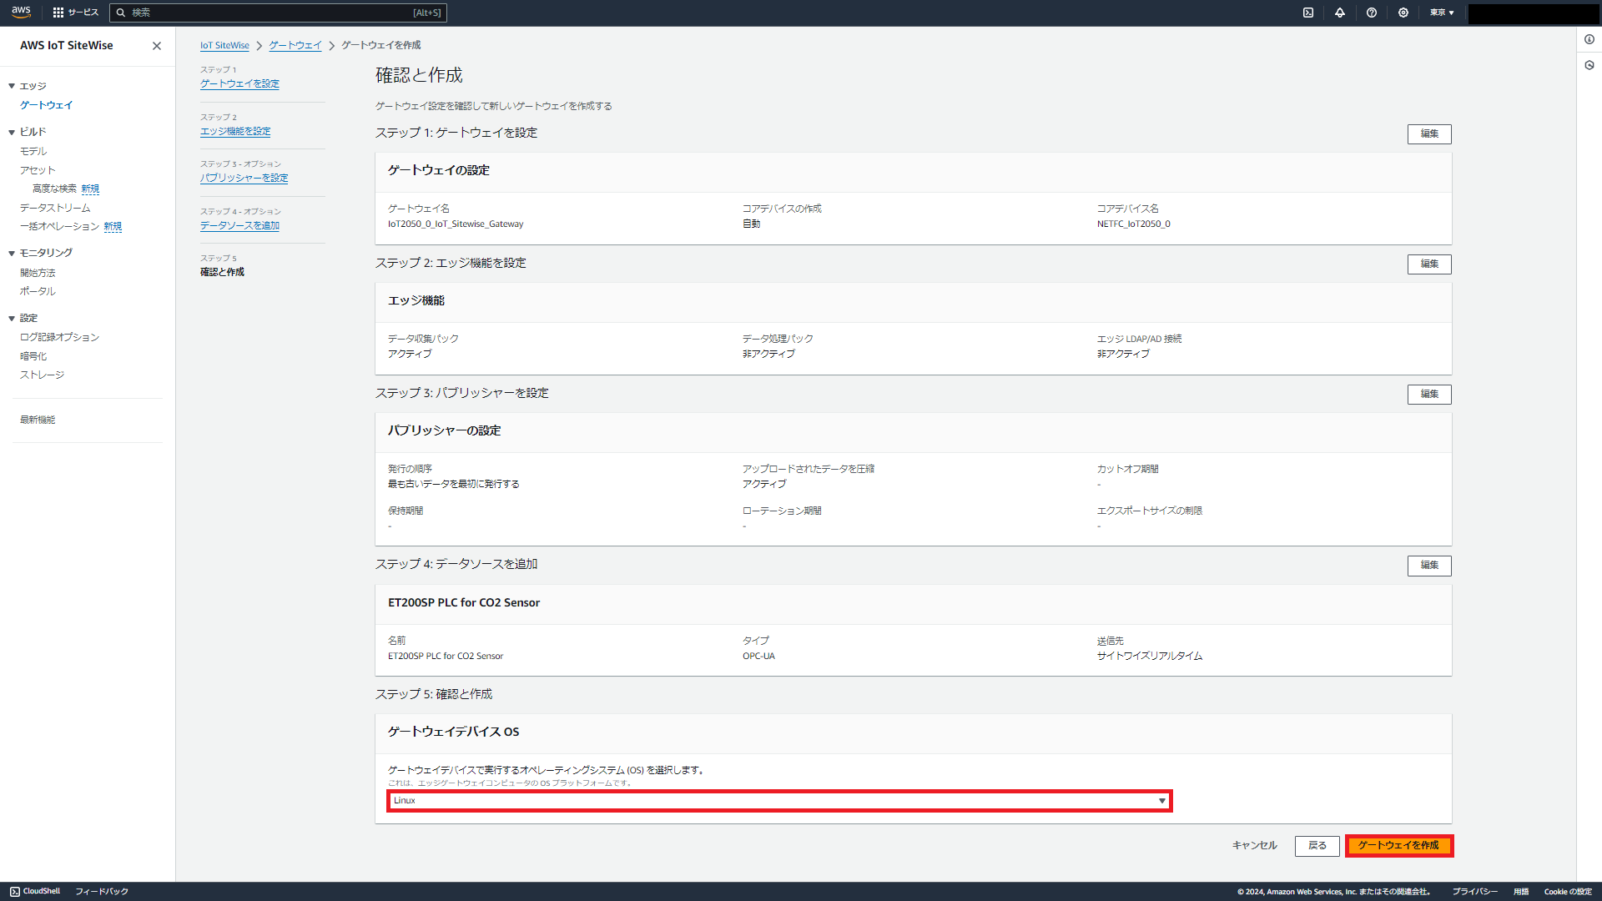
Task: Collapse the エッジ section in the sidebar
Action: pyautogui.click(x=11, y=85)
